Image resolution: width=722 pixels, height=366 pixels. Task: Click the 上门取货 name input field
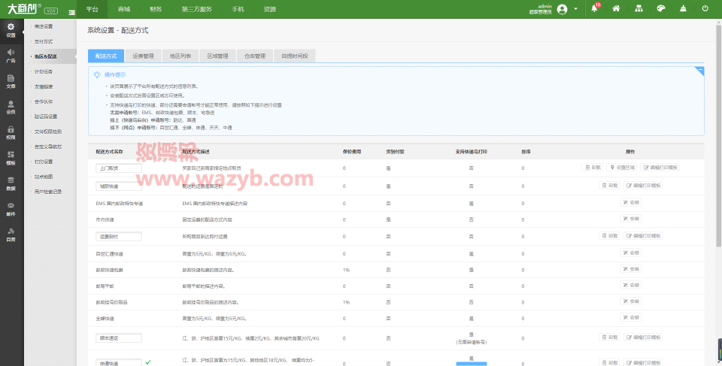pos(119,168)
